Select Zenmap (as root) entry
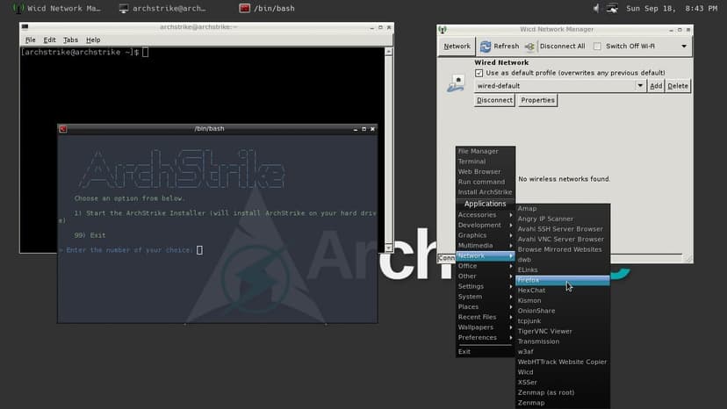 563,392
